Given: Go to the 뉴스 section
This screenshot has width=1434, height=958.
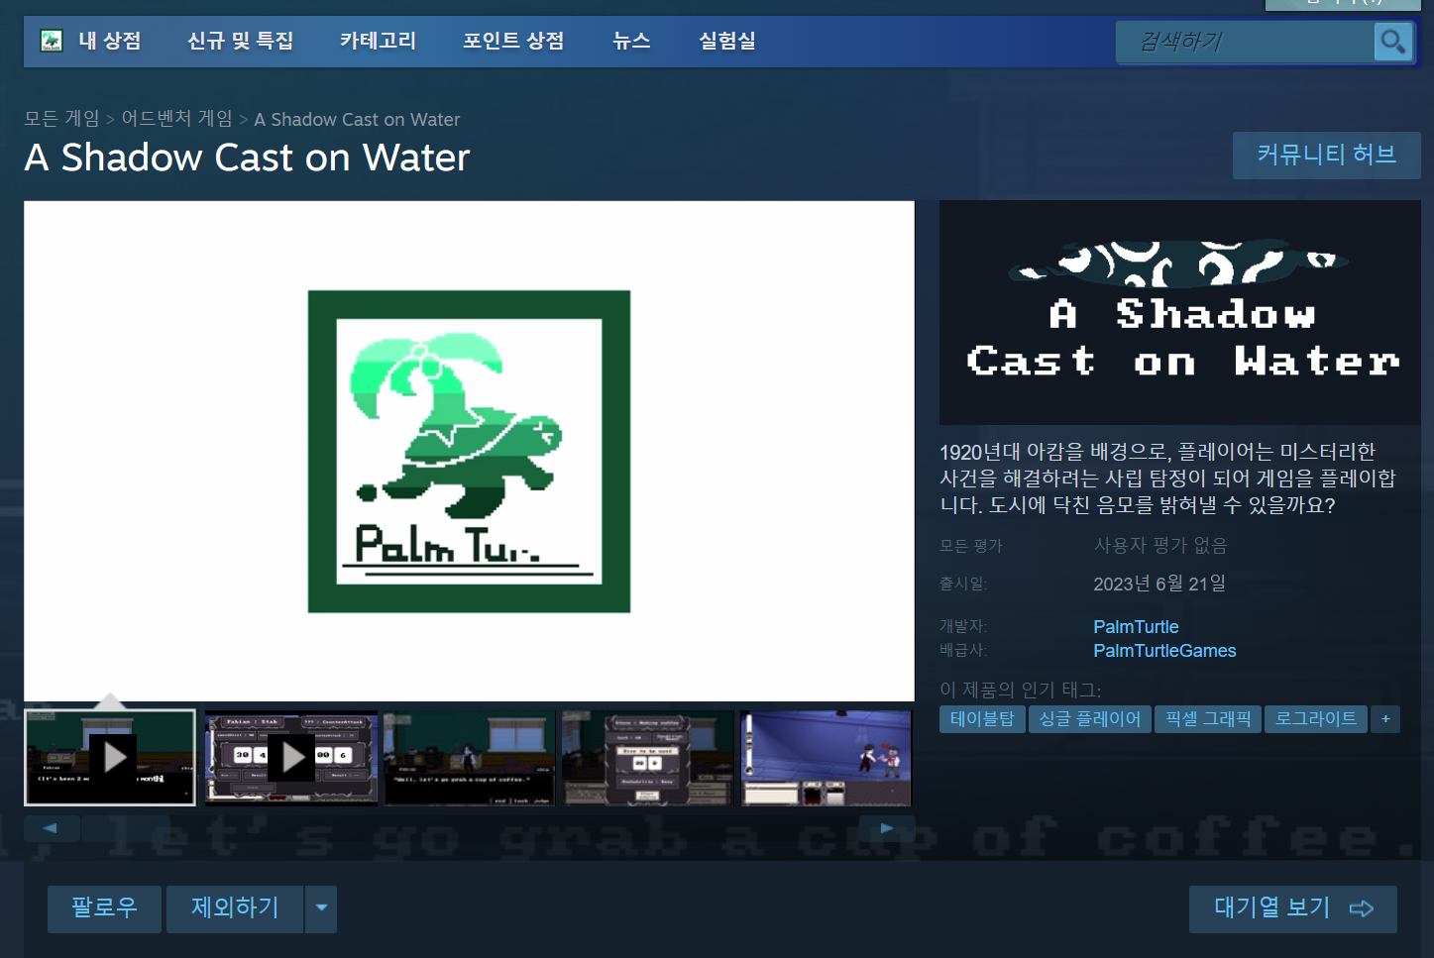Looking at the screenshot, I should click(631, 41).
